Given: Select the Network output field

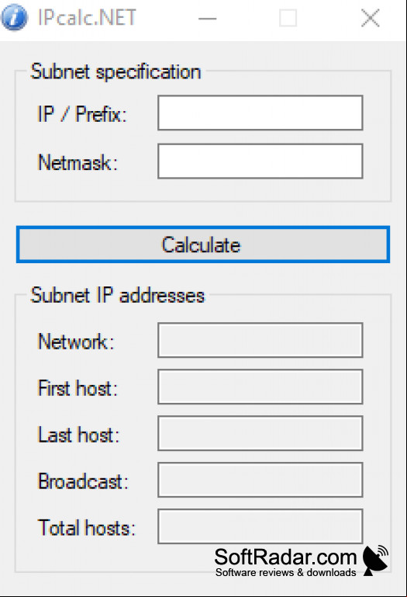Looking at the screenshot, I should tap(260, 340).
